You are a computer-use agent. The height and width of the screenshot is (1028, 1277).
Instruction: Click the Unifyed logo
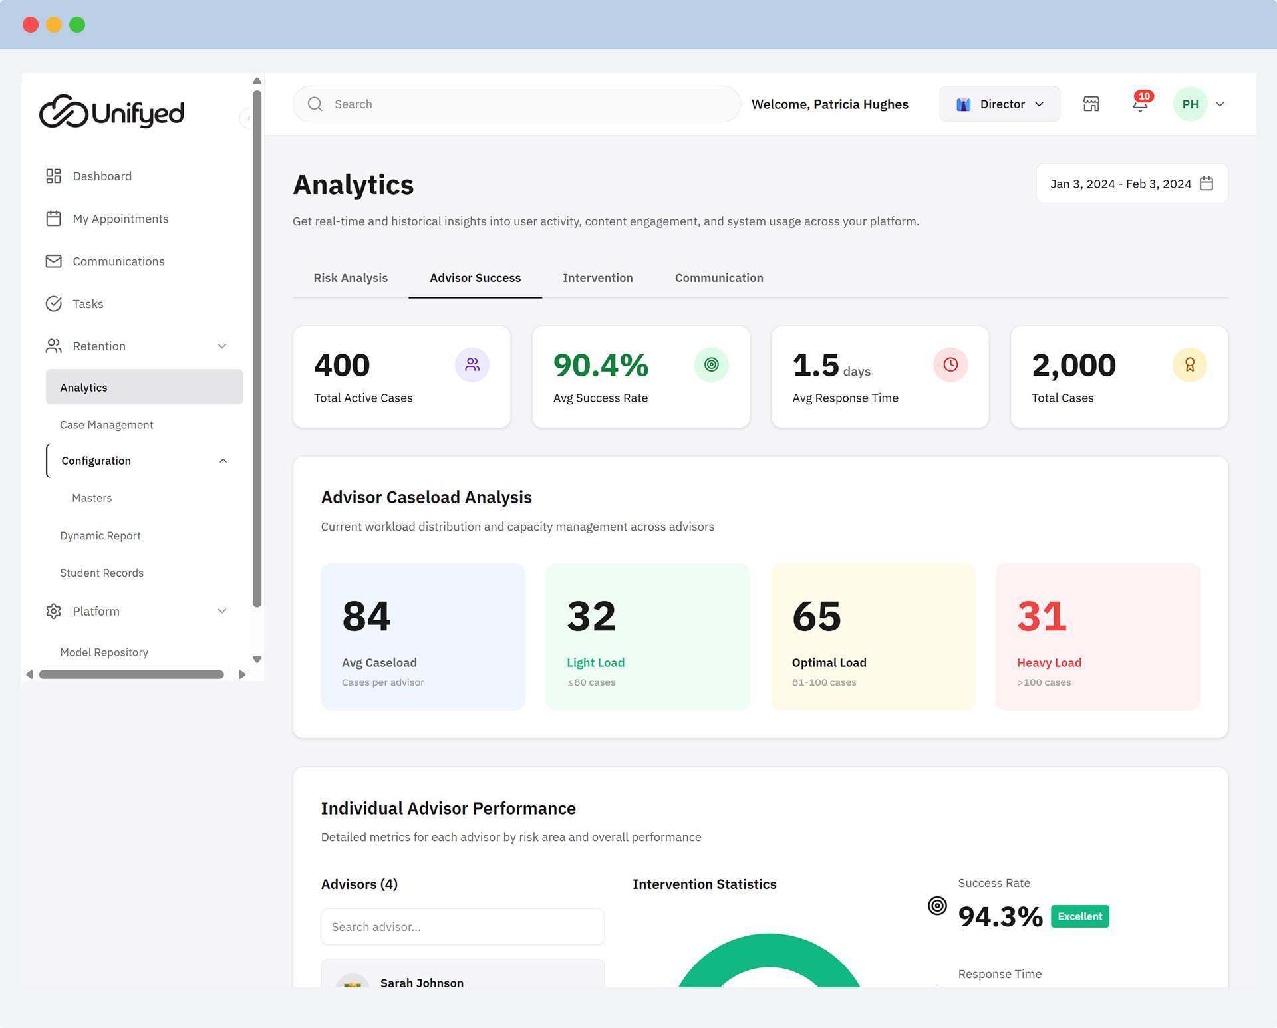coord(112,112)
